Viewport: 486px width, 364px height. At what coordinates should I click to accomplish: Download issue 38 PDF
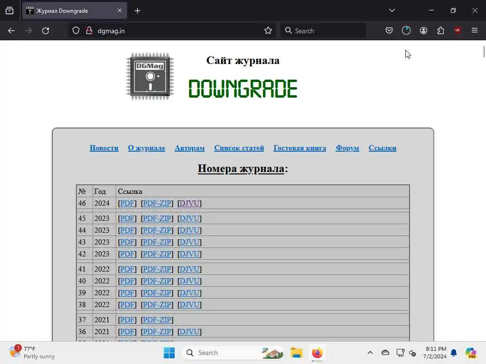coord(127,305)
